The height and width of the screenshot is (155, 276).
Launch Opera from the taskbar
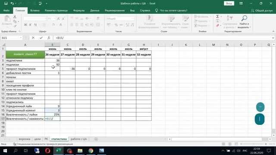tap(47, 151)
